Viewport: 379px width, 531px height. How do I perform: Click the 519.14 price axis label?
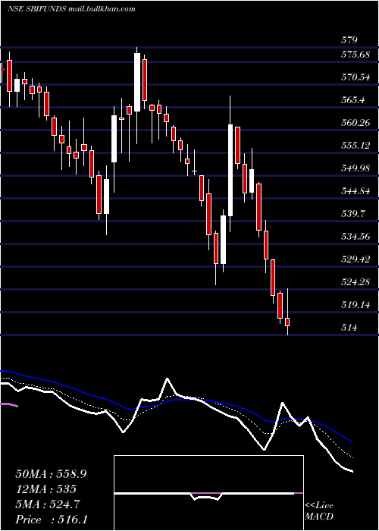pos(356,305)
